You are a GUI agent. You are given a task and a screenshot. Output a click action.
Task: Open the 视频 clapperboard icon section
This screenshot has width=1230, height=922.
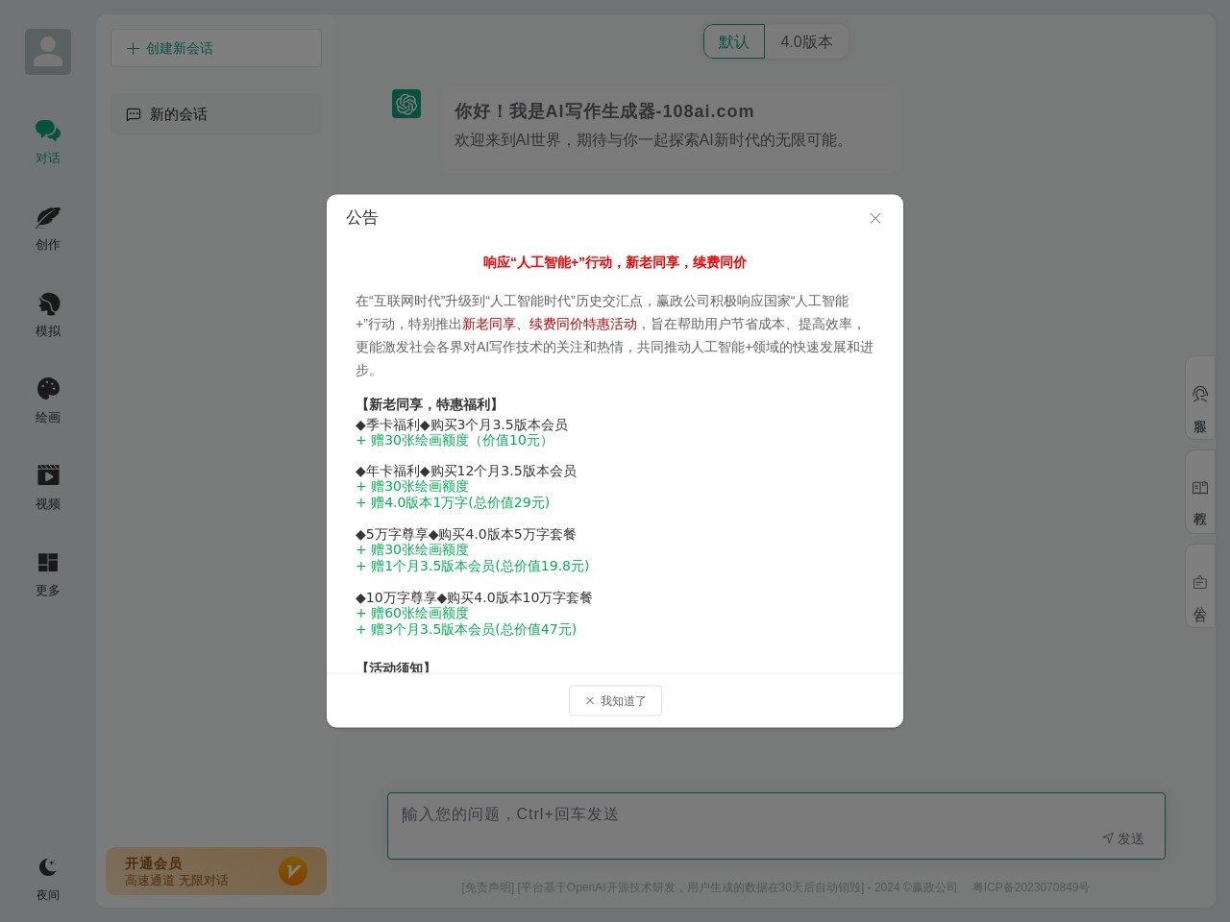48,487
